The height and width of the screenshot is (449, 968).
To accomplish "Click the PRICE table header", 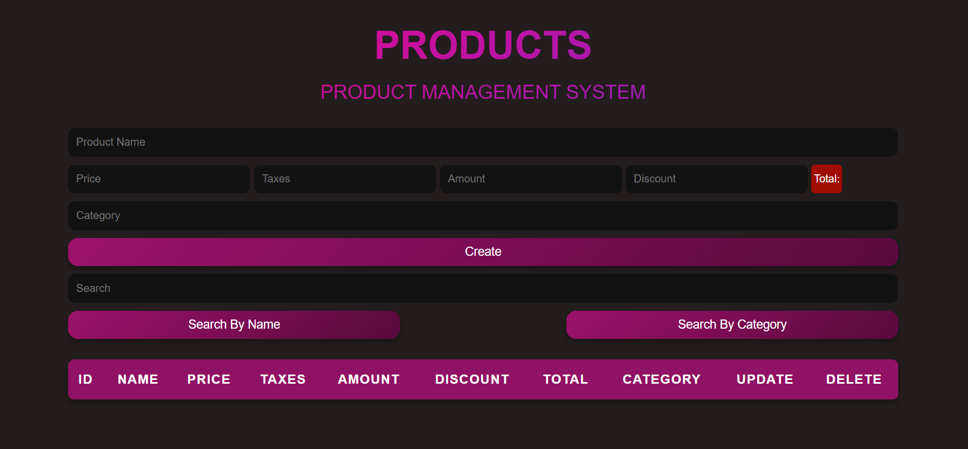I will [209, 379].
